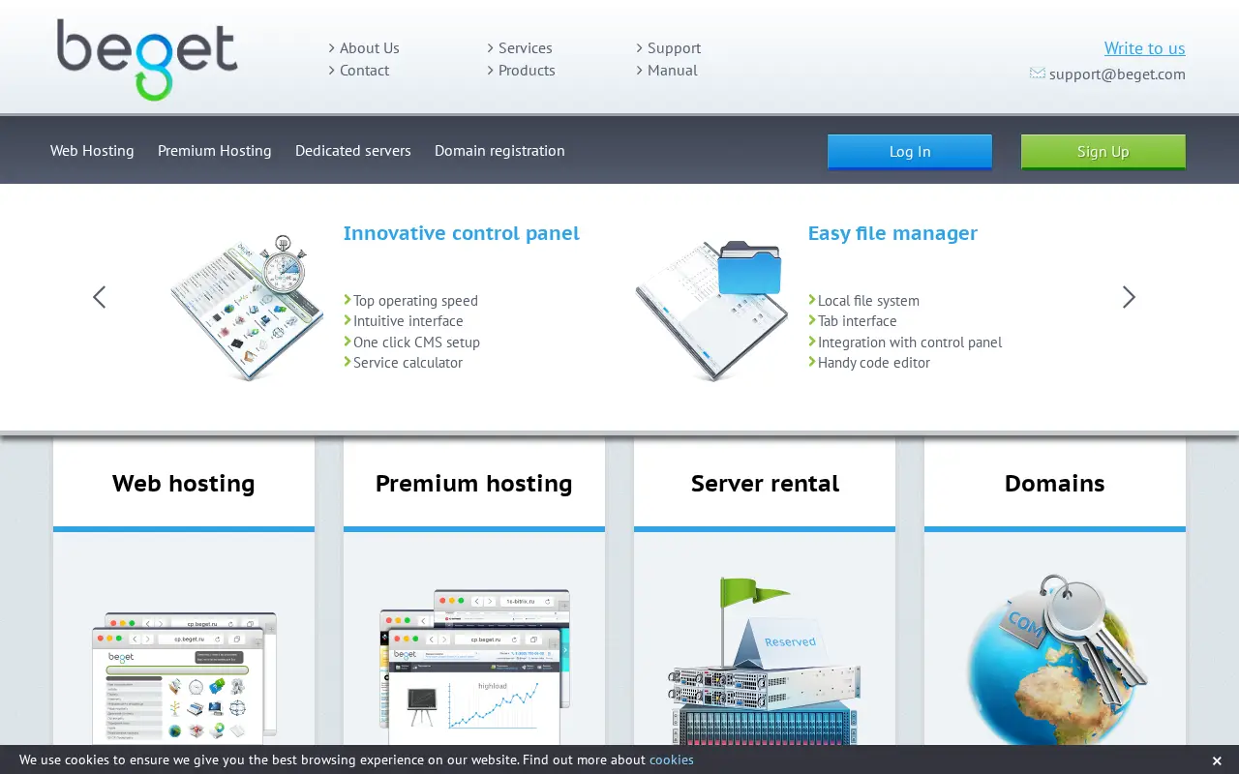Click the 'Intuitive interface' feature text
The height and width of the screenshot is (774, 1239).
[408, 321]
